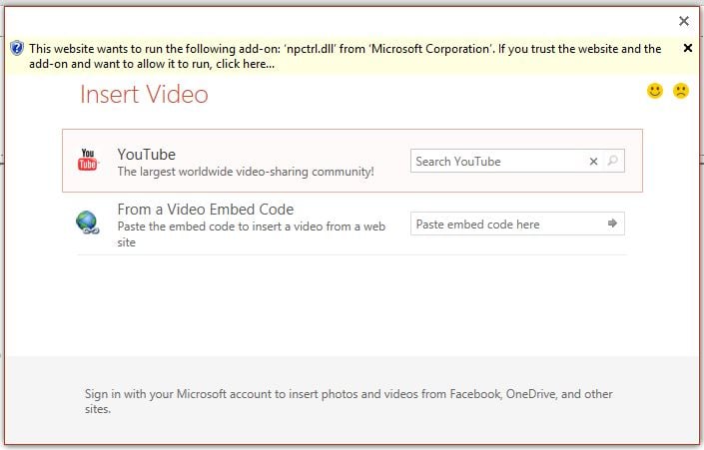
Task: Click 'The largest worldwide video-sharing community!' text
Action: [246, 172]
